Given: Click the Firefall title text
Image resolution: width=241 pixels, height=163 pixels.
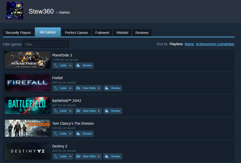Looking at the screenshot, I should tap(57, 78).
